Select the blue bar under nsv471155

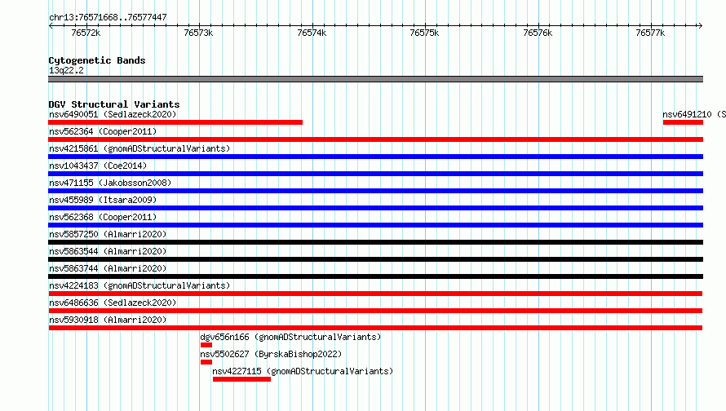375,191
